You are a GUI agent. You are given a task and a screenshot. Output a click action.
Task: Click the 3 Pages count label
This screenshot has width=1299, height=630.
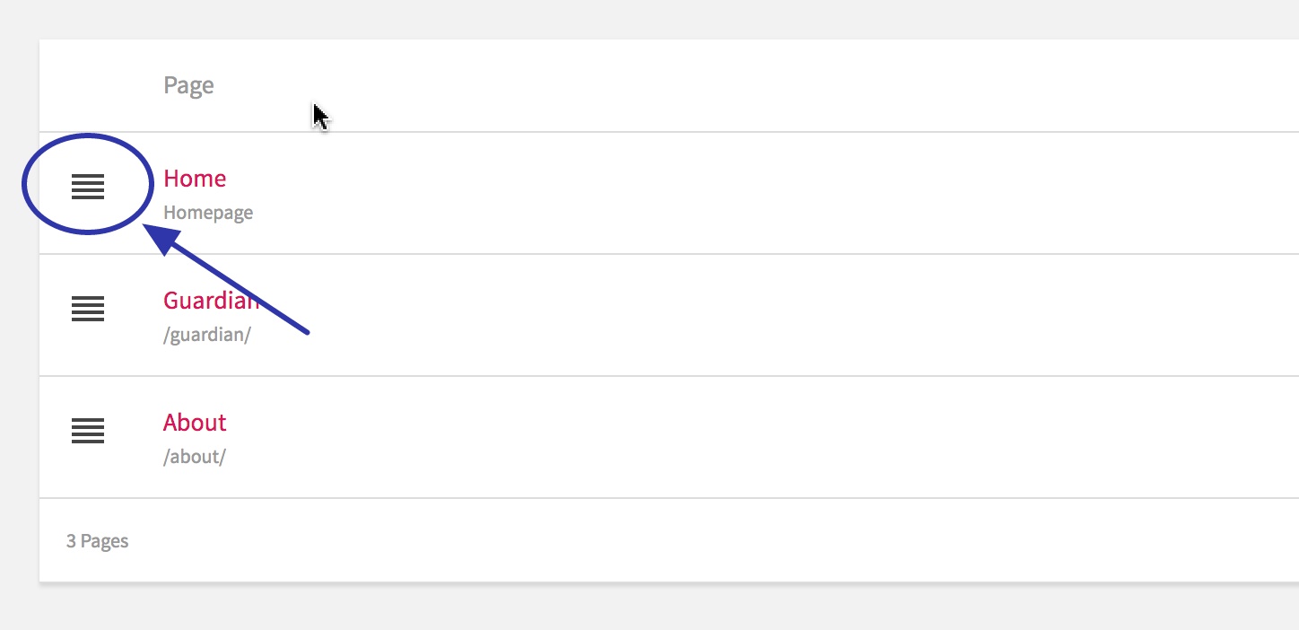pyautogui.click(x=97, y=541)
